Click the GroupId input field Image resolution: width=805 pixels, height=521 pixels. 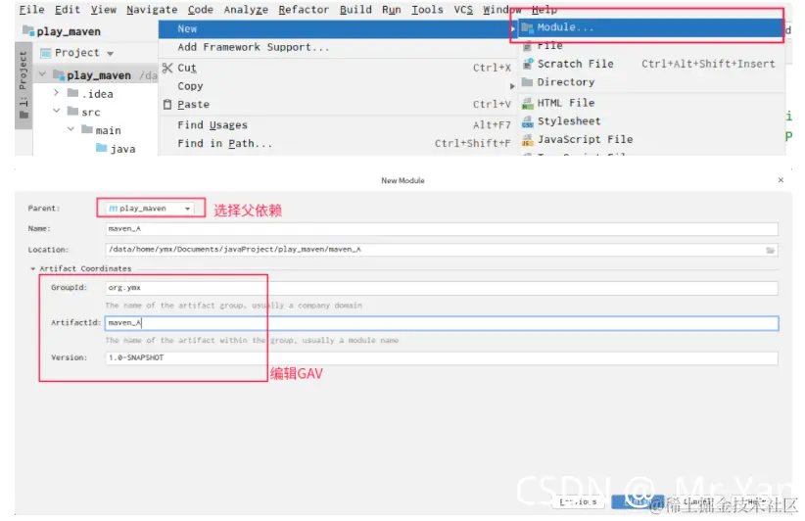click(x=442, y=288)
